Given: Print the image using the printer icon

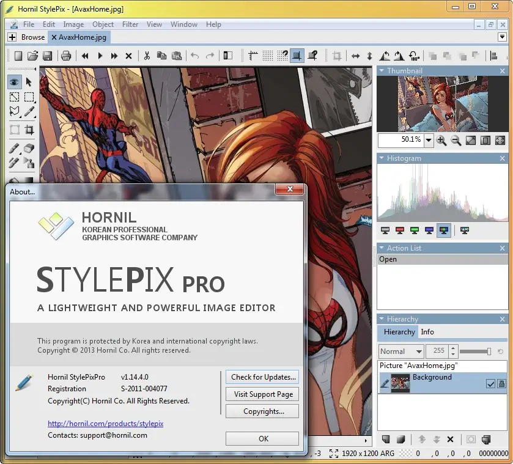Looking at the screenshot, I should coord(66,56).
